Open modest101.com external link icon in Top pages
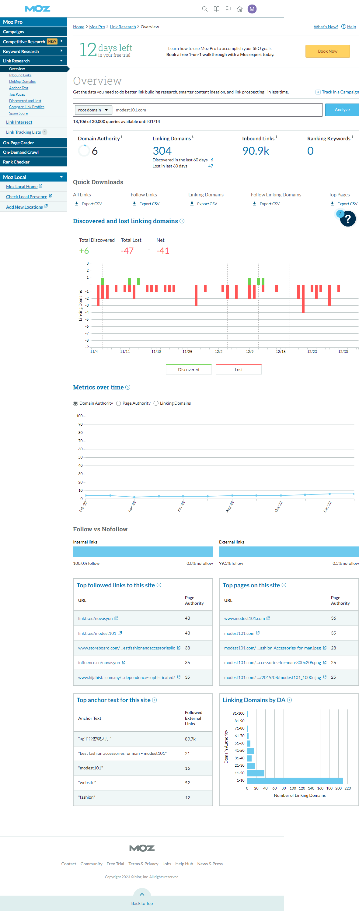The image size is (359, 911). coord(258,633)
